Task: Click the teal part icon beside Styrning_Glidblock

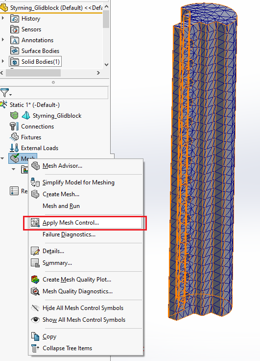Action: [26, 116]
